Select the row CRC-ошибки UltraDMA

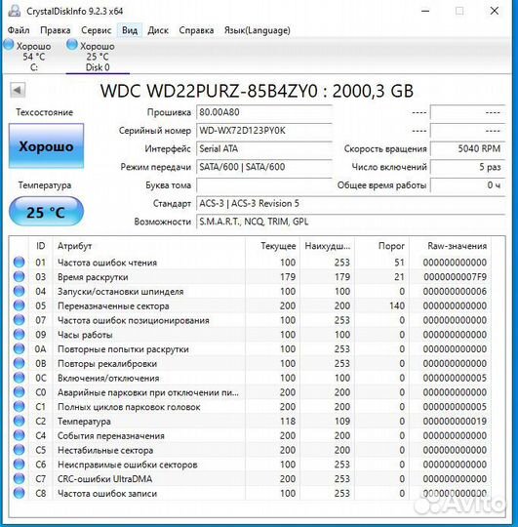pyautogui.click(x=251, y=479)
